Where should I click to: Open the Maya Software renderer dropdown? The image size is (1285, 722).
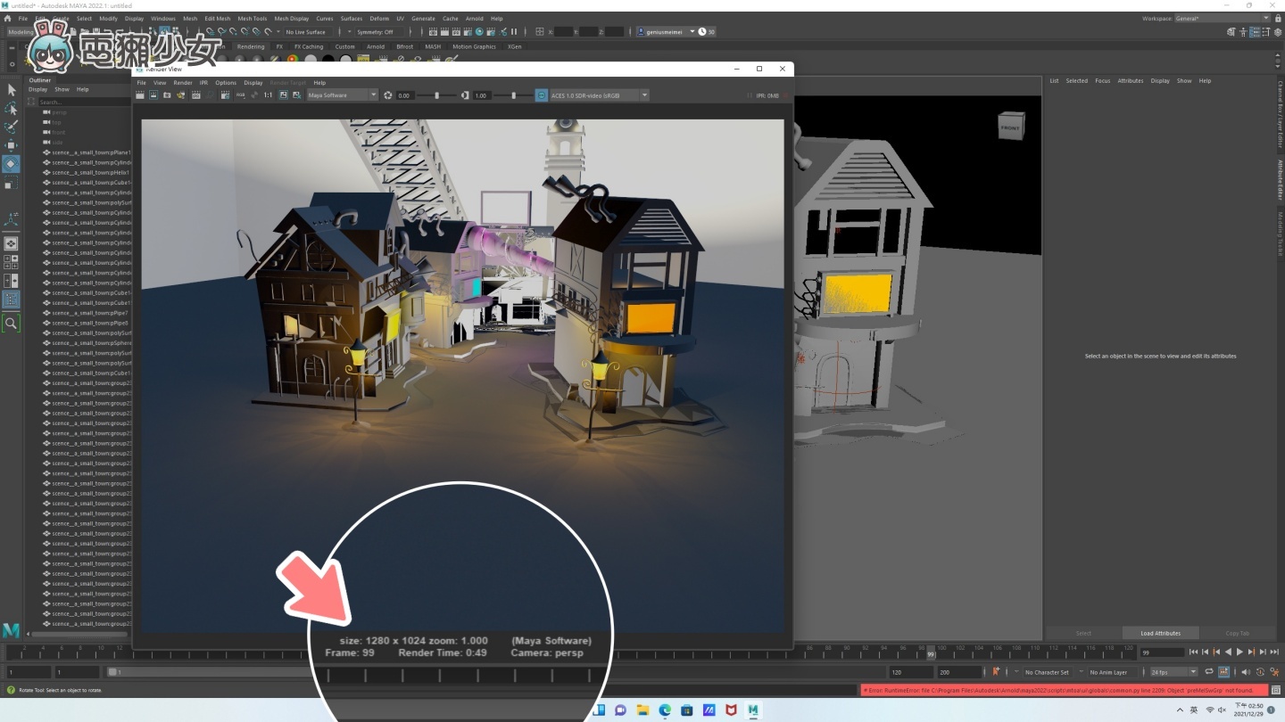click(342, 95)
